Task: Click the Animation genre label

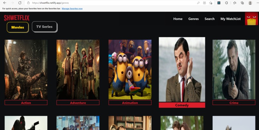Action: [130, 103]
